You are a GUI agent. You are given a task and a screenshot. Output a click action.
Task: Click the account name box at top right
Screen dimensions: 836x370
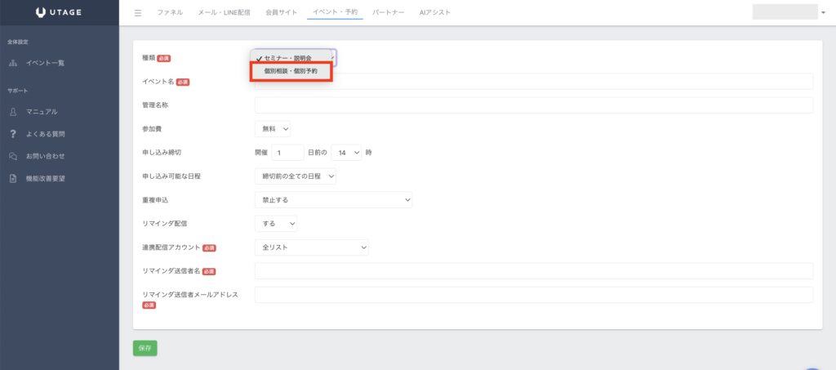[785, 11]
